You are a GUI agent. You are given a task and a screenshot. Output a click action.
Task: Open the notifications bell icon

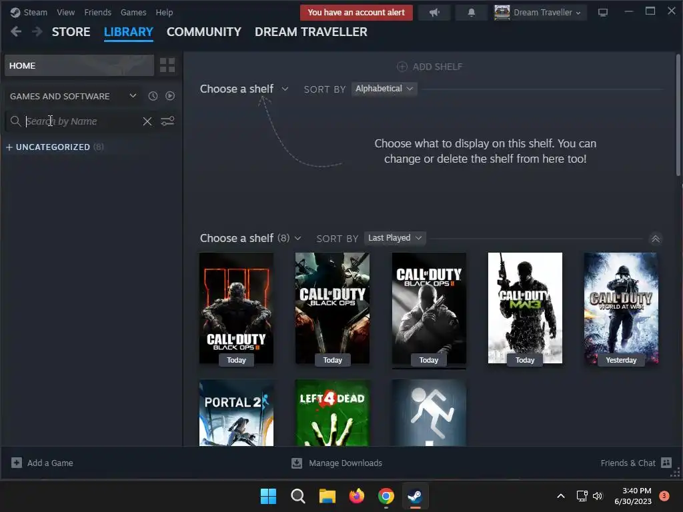471,13
